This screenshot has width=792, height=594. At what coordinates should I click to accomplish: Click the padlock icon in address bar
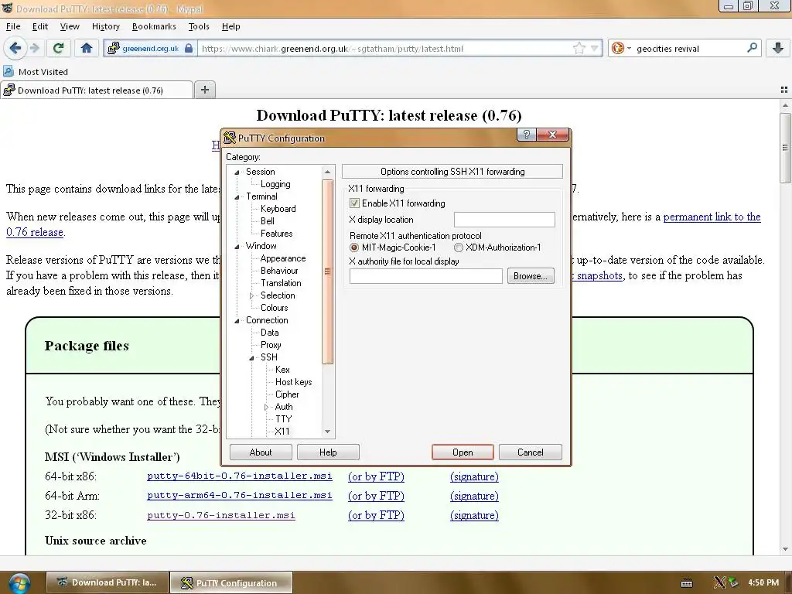[x=189, y=49]
